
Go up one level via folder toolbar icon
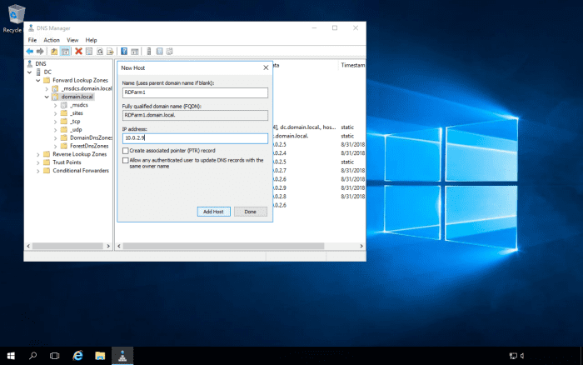click(54, 52)
